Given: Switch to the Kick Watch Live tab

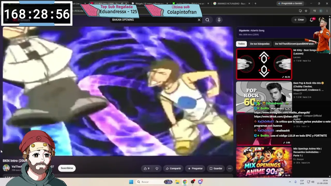Looking at the screenshot, I should (190, 3).
